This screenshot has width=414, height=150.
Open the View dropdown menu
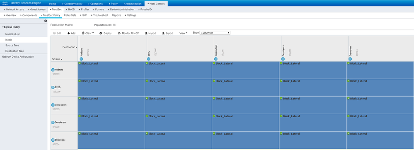pos(183,33)
